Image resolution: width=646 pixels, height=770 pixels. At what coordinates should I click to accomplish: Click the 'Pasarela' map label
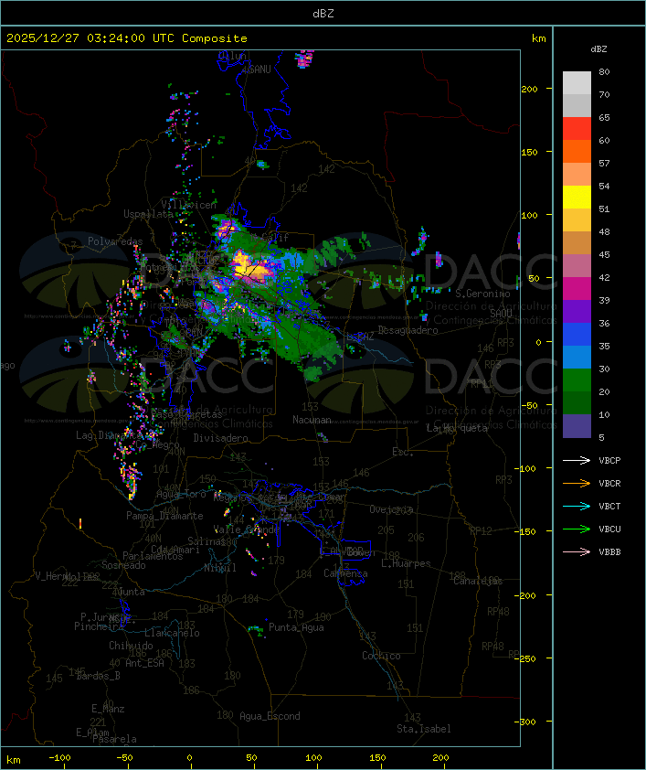114,739
